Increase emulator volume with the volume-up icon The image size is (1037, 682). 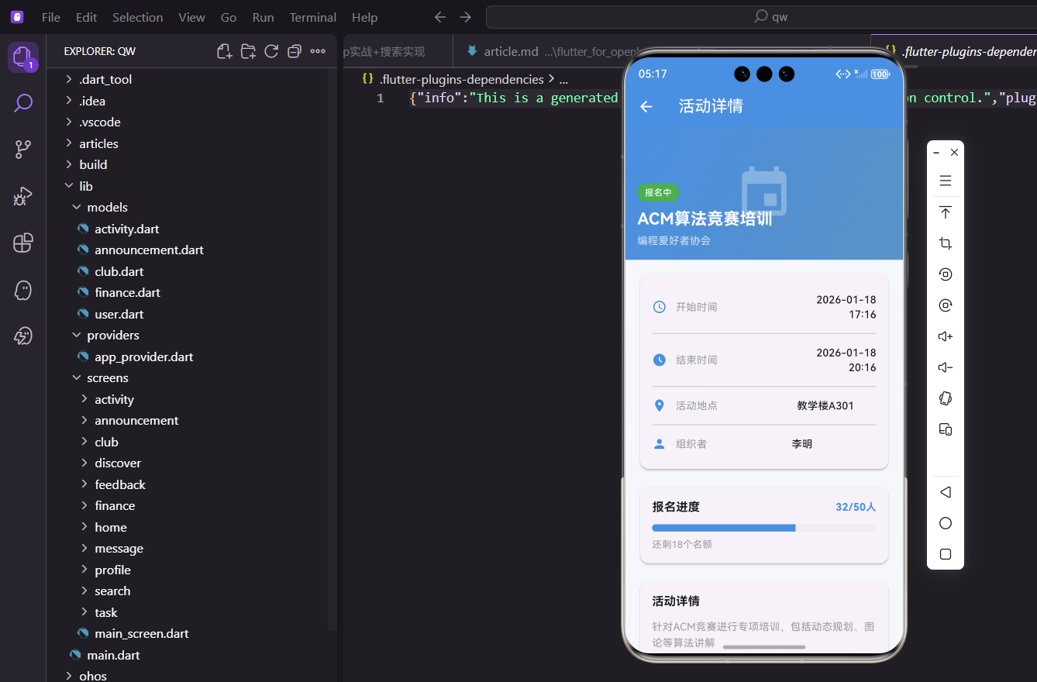click(x=945, y=336)
